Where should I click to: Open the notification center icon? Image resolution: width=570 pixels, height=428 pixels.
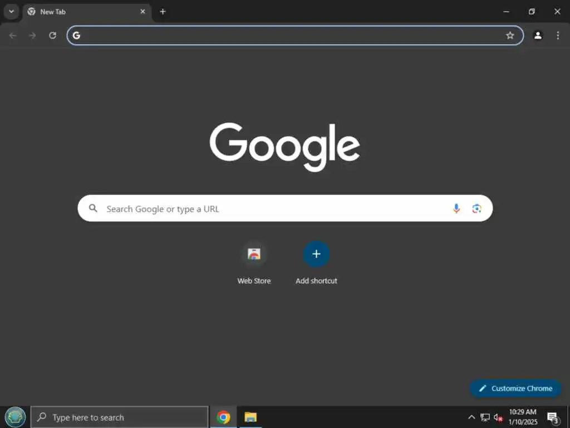click(553, 417)
